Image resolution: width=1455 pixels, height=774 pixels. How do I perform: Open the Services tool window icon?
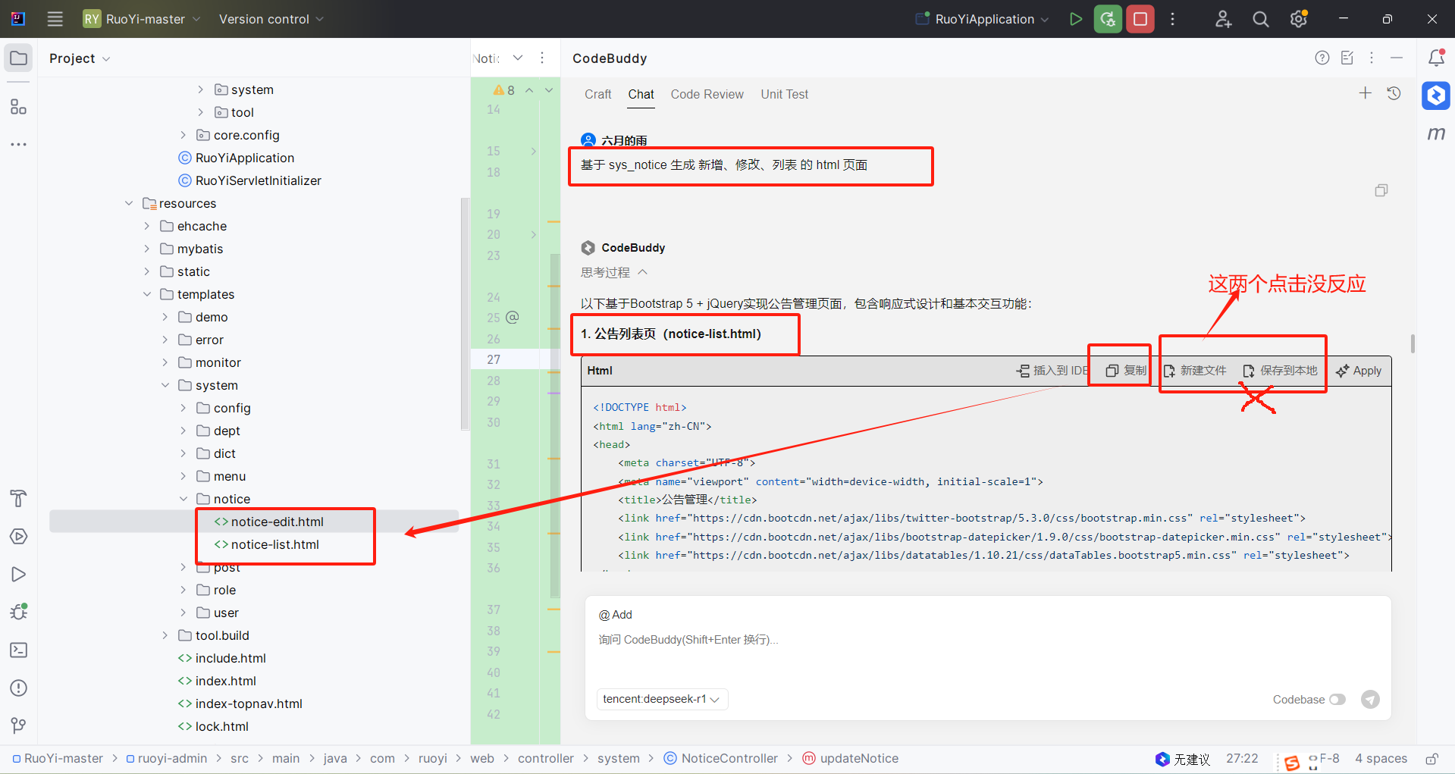click(x=19, y=537)
